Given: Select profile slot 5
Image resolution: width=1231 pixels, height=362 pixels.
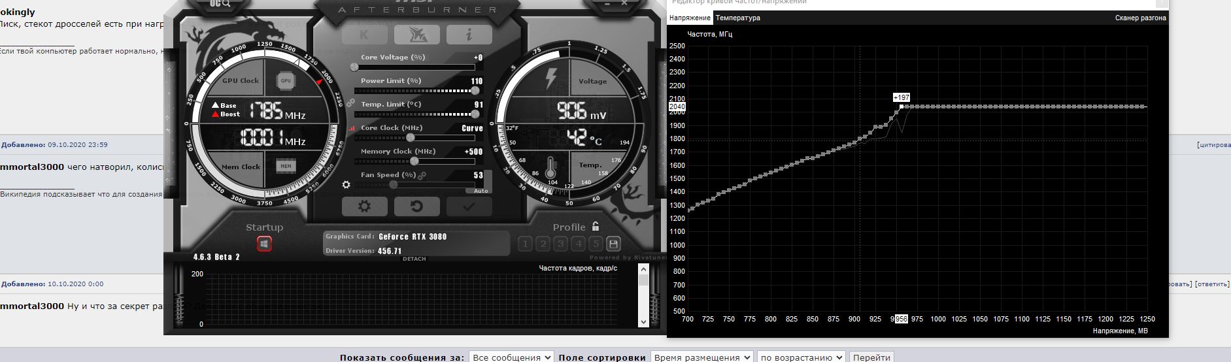Looking at the screenshot, I should click(x=596, y=244).
